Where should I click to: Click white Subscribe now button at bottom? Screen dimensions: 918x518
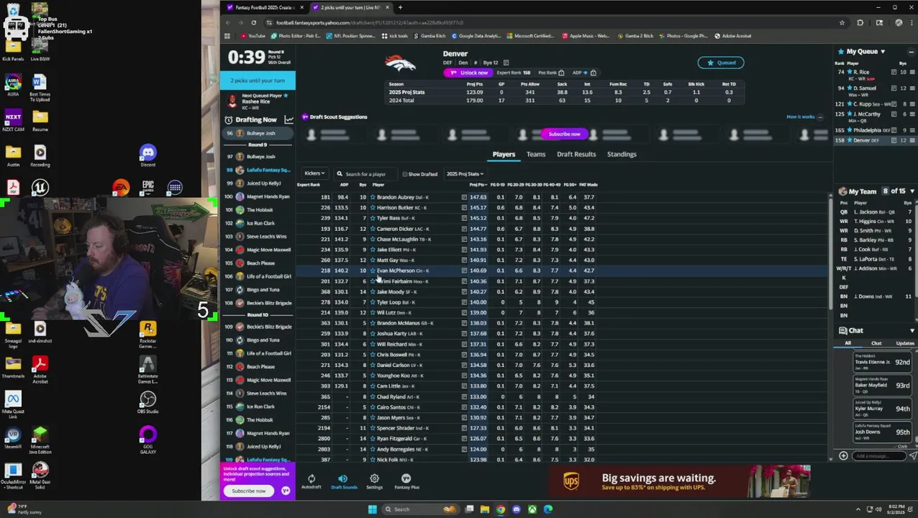click(249, 491)
